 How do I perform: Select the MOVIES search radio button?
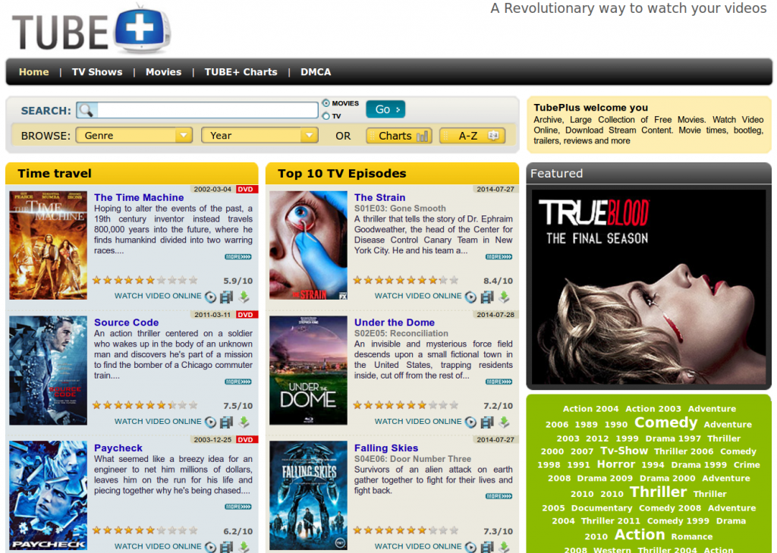click(326, 103)
